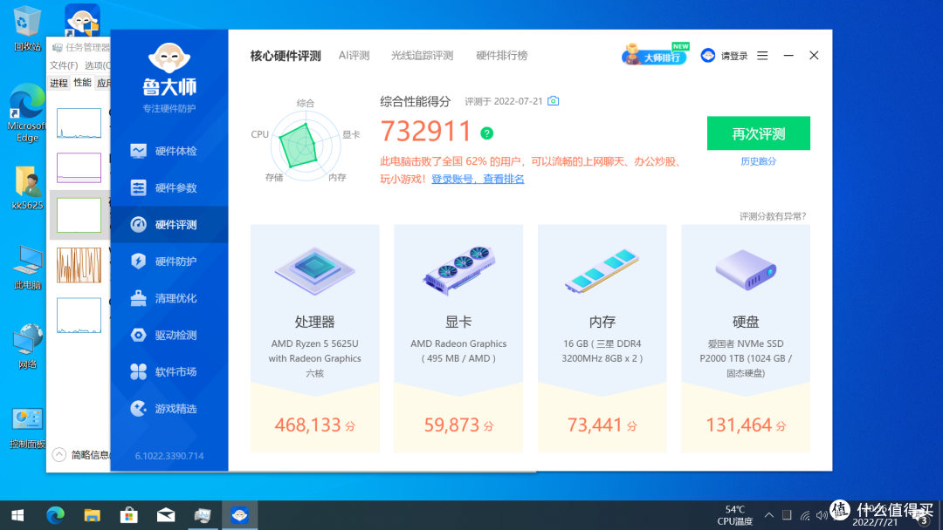Click the 硬盘 hard drive image
Viewport: 943px width, 530px height.
(x=746, y=270)
